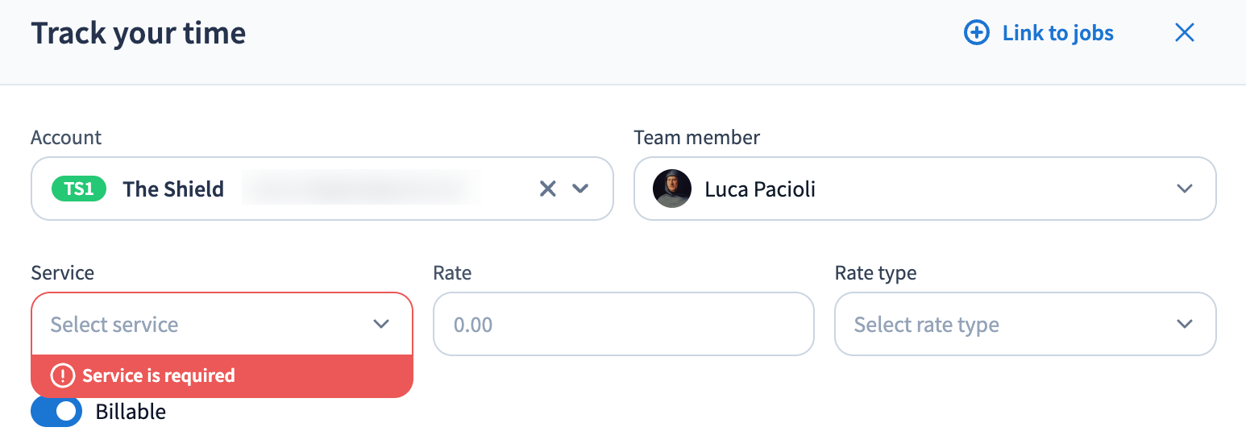Clear the selected account The Shield
The height and width of the screenshot is (448, 1246).
pos(547,189)
